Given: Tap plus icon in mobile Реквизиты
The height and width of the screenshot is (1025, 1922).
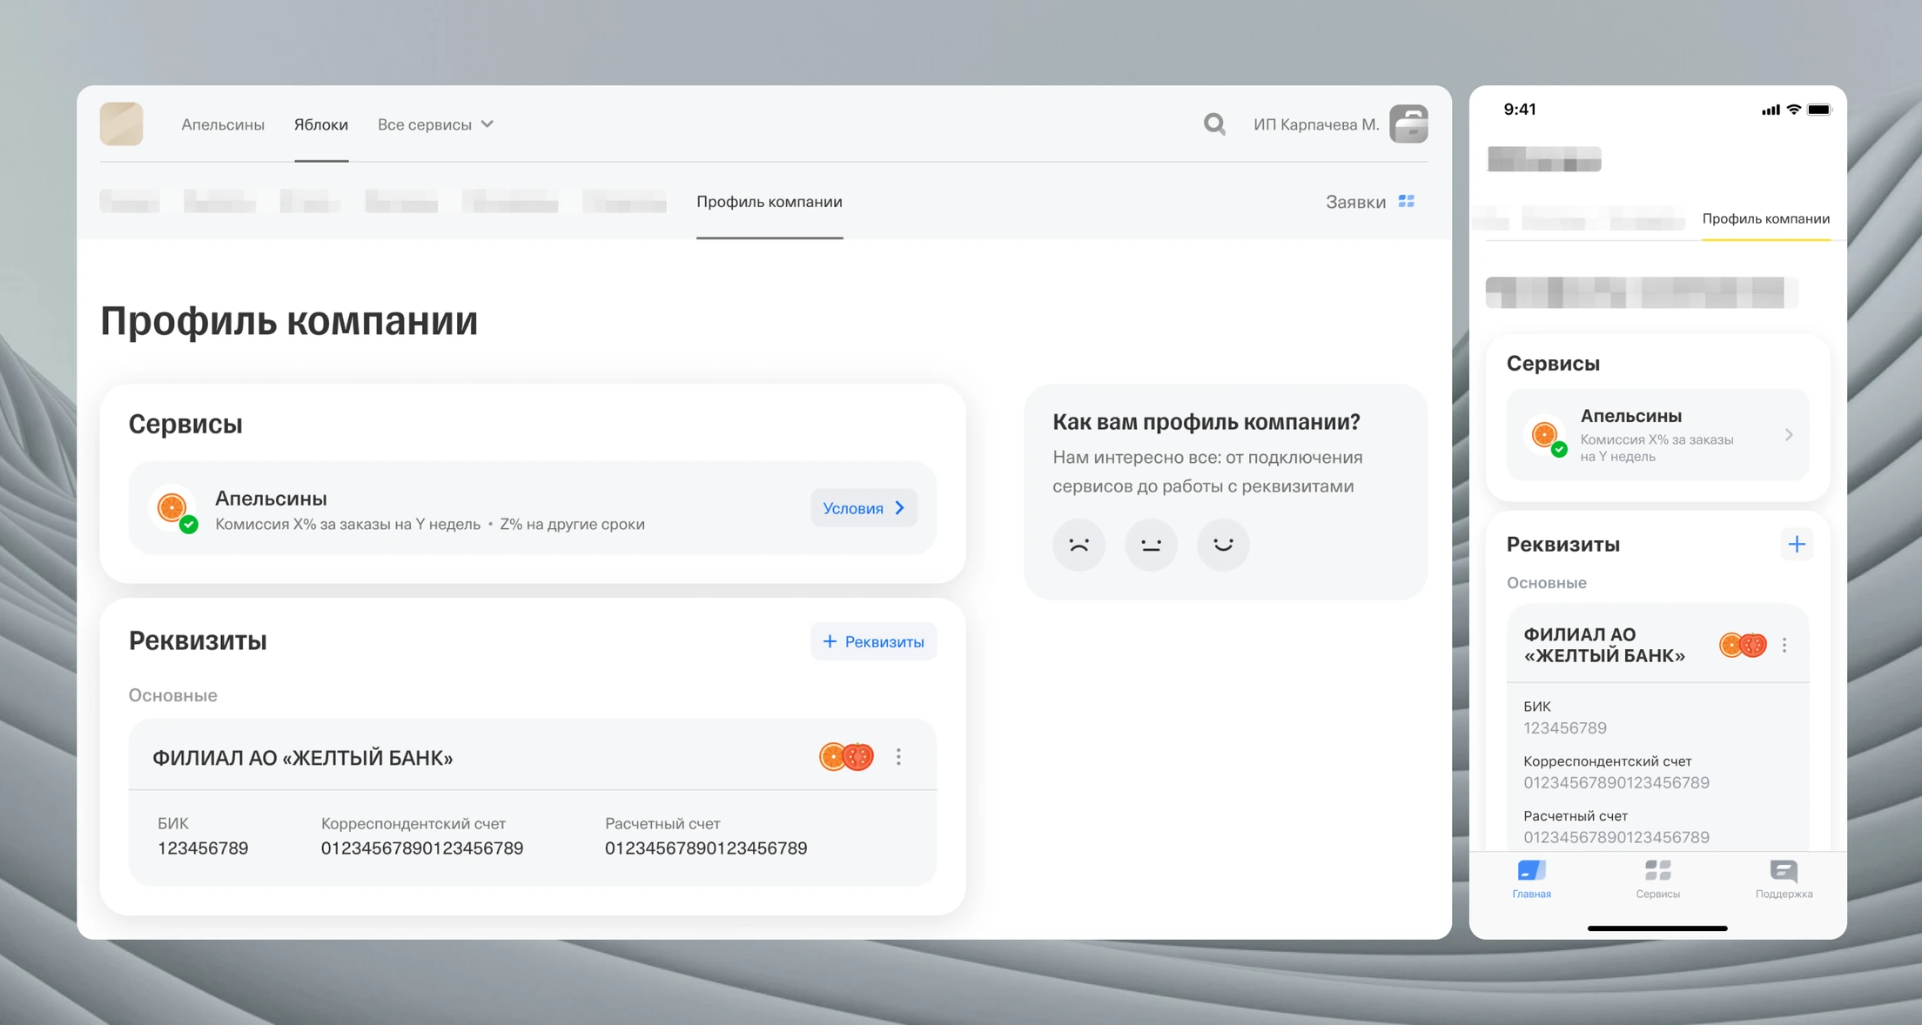Looking at the screenshot, I should (x=1797, y=545).
